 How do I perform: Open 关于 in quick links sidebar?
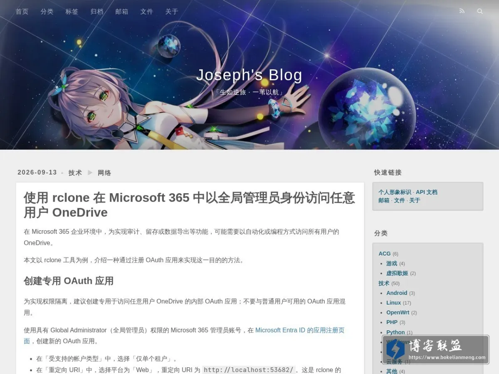(415, 200)
